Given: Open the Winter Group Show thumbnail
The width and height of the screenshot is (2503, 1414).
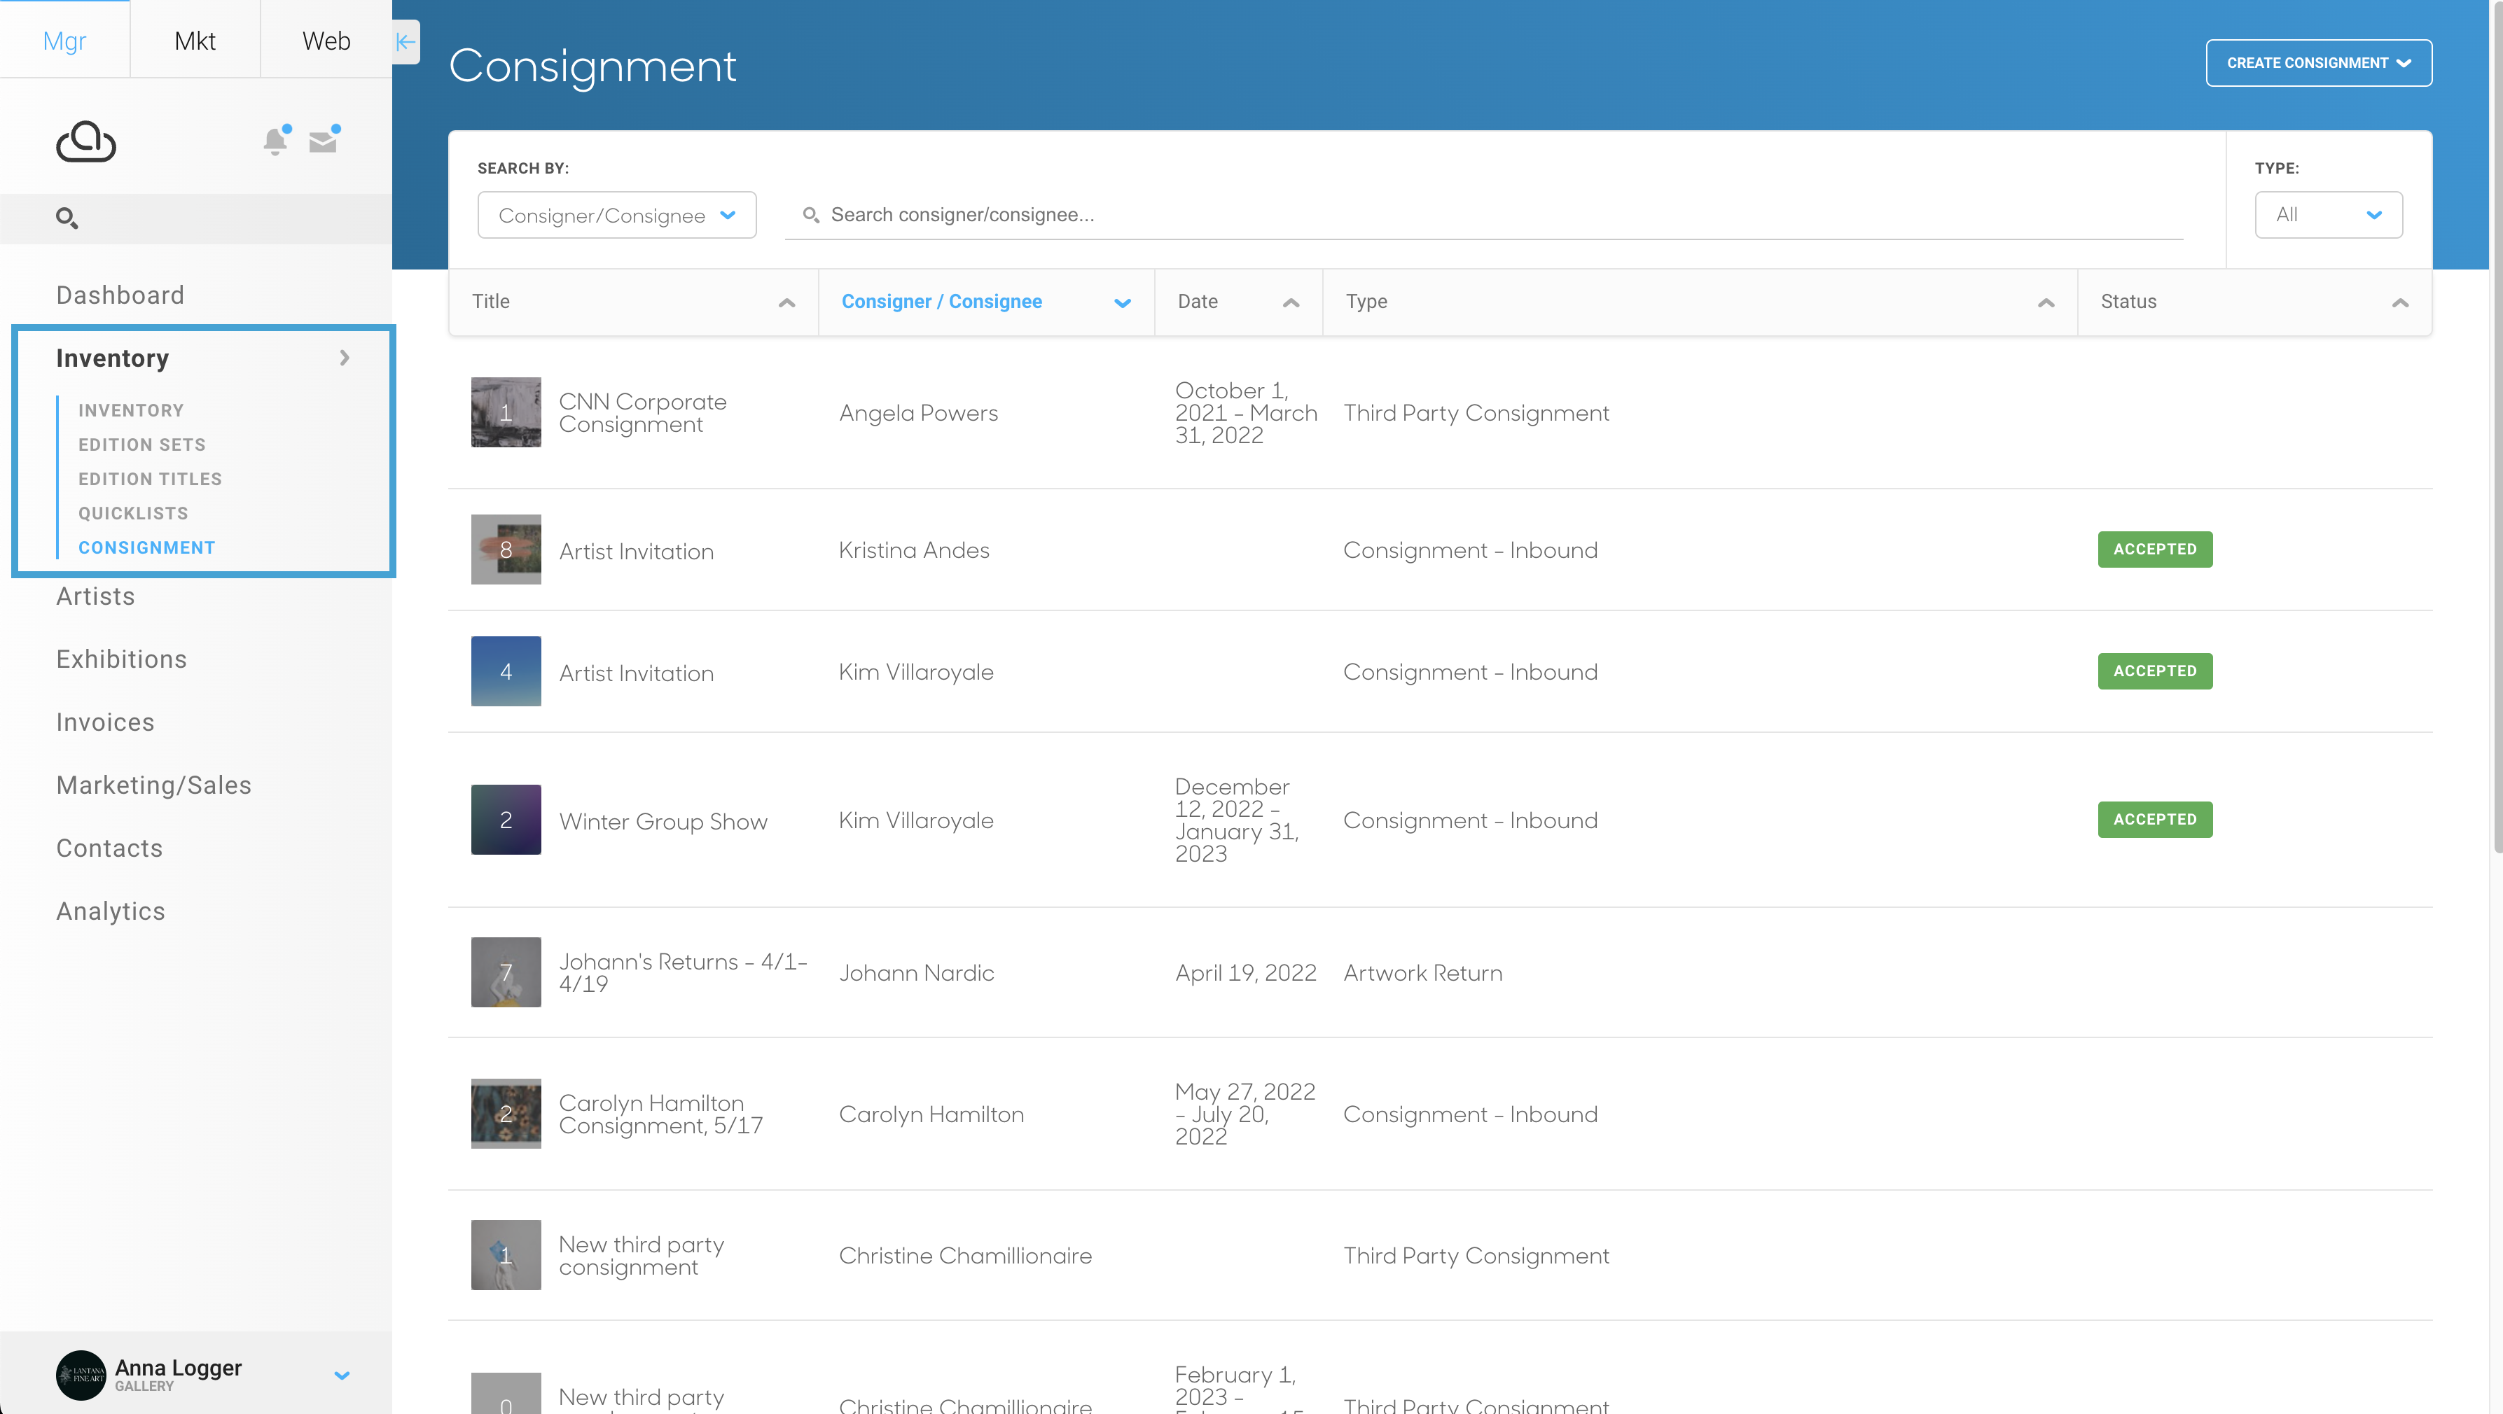Looking at the screenshot, I should coord(505,819).
